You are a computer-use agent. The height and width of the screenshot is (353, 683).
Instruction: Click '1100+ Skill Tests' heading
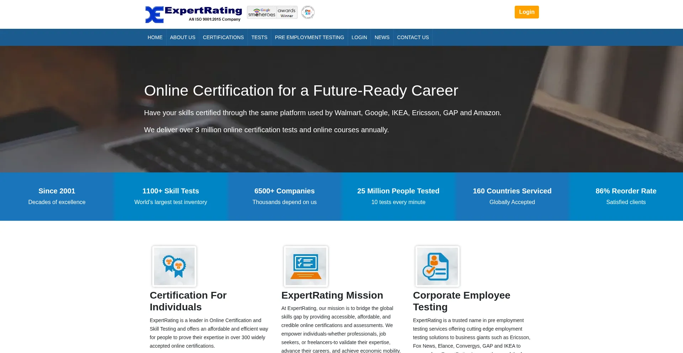171,191
